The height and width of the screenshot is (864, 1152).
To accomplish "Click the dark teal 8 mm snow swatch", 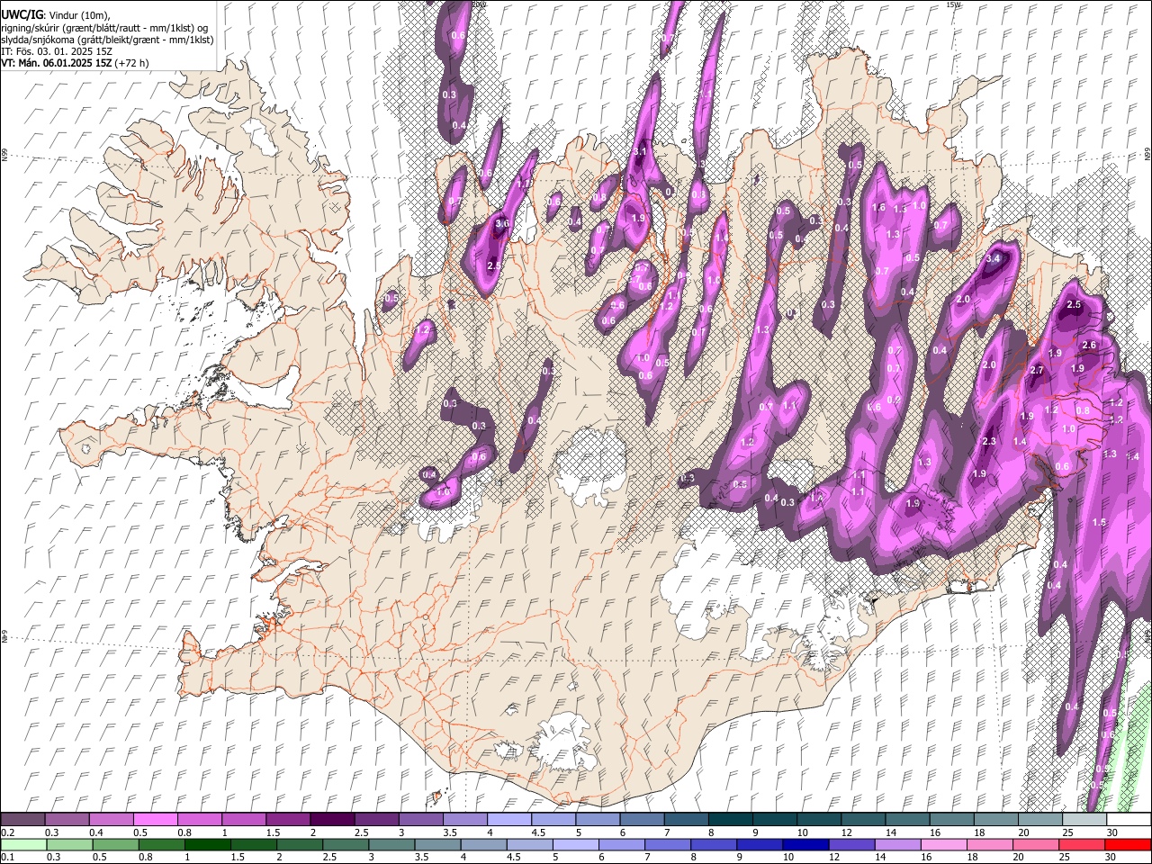I will coord(730,820).
